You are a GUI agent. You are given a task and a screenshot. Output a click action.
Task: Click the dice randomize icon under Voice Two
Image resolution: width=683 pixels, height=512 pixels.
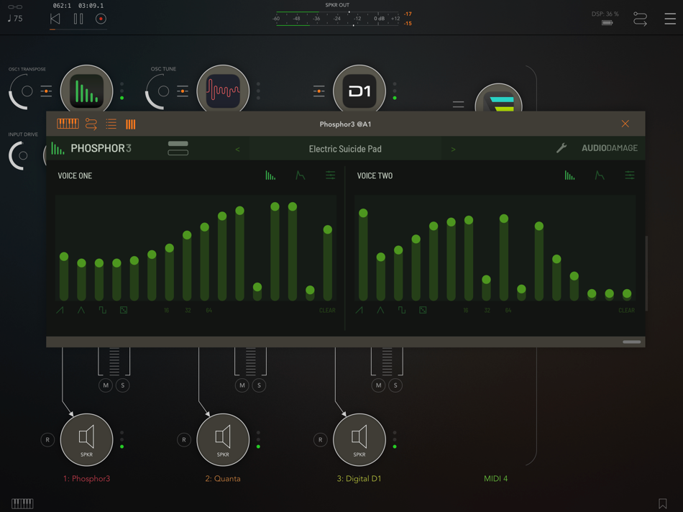pyautogui.click(x=423, y=308)
